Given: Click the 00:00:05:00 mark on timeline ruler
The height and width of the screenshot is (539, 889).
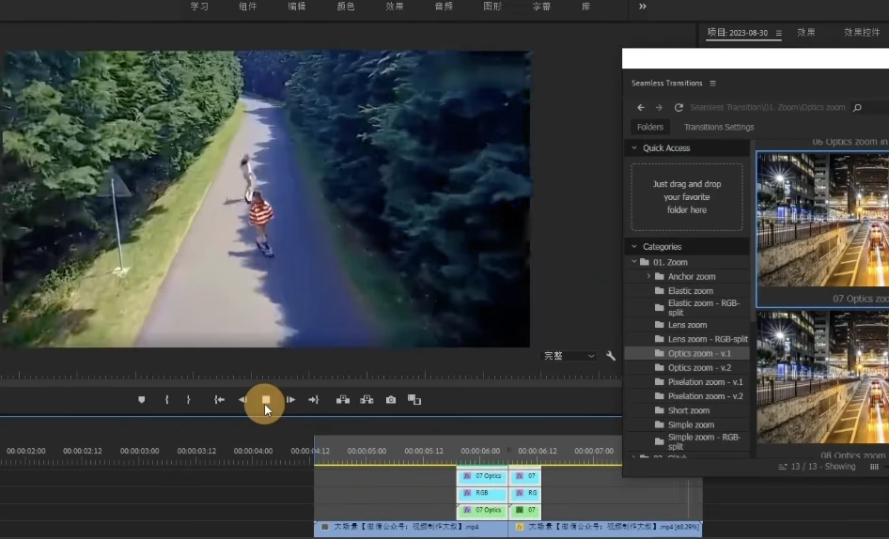Looking at the screenshot, I should (x=367, y=451).
